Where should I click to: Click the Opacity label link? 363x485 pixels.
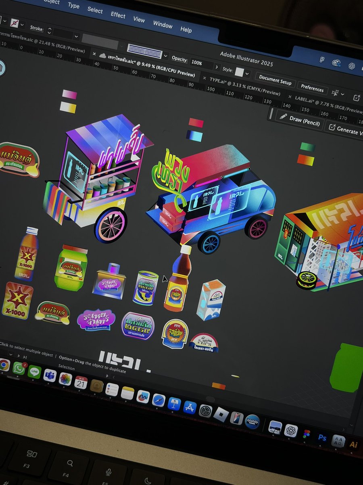(179, 59)
